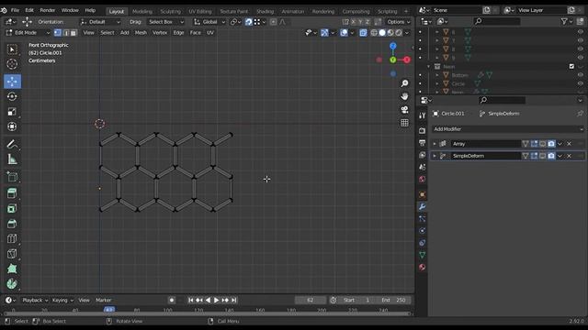The image size is (588, 330).
Task: Switch to the Modeling workspace tab
Action: tap(142, 11)
